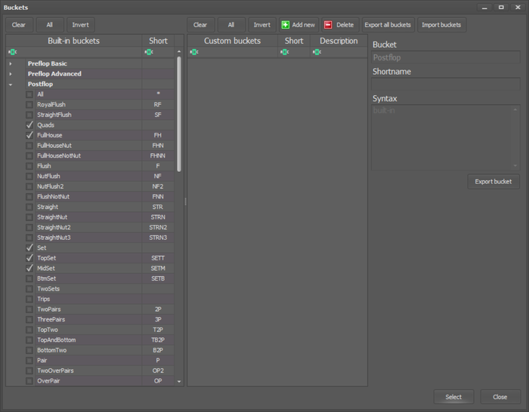Click filter icon under custom Short column
The height and width of the screenshot is (412, 529).
click(284, 52)
